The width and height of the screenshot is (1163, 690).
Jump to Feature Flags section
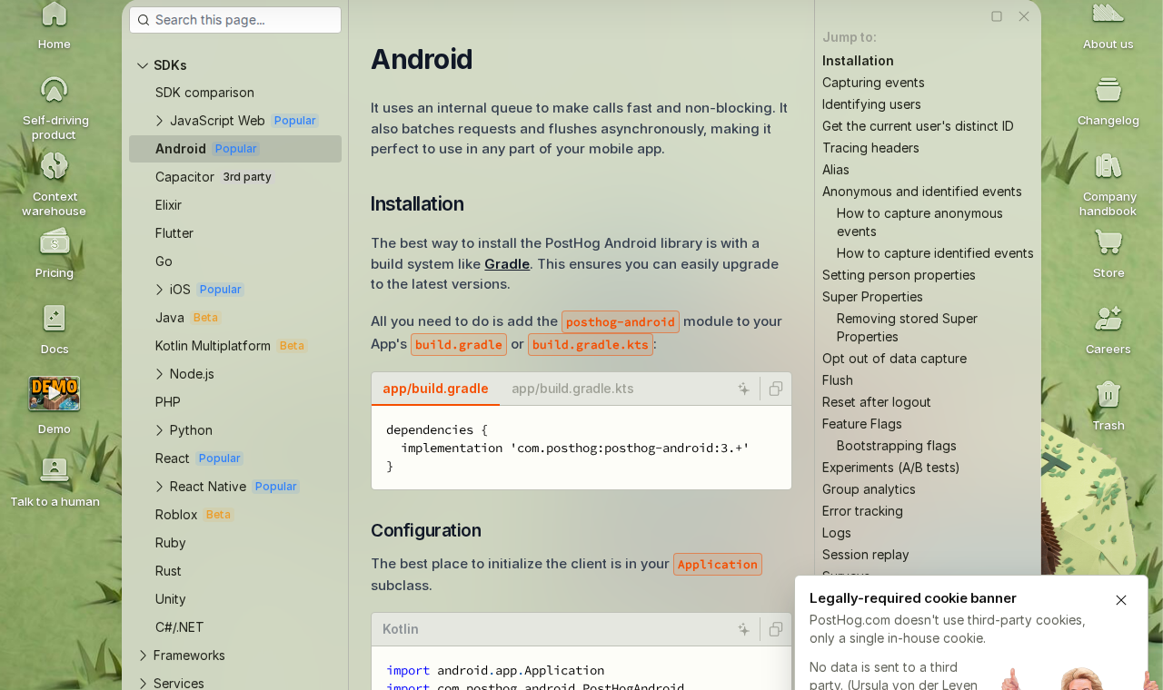click(862, 424)
